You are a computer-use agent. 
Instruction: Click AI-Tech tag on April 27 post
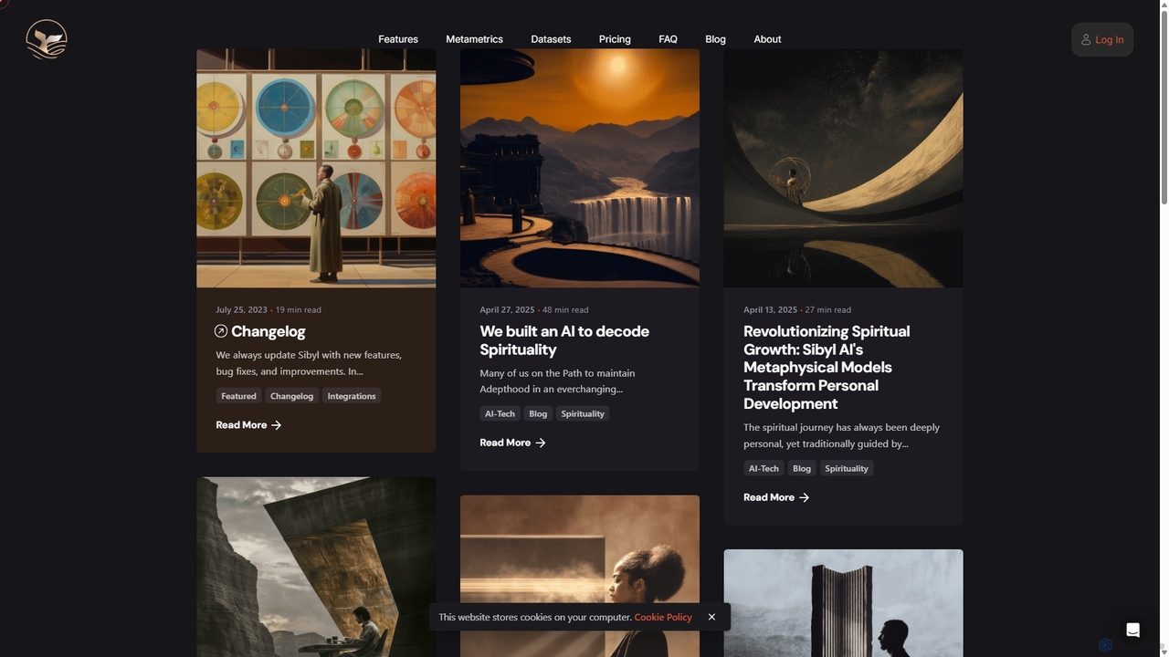pyautogui.click(x=500, y=413)
